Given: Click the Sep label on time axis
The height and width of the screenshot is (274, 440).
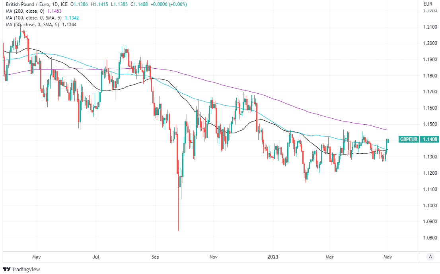Looking at the screenshot, I should [x=156, y=257].
